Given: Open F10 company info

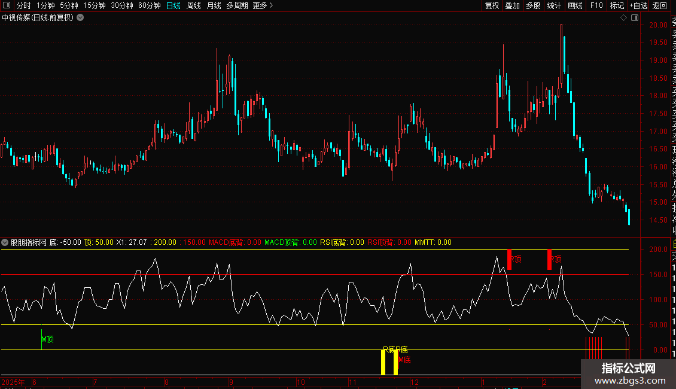Looking at the screenshot, I should [596, 5].
